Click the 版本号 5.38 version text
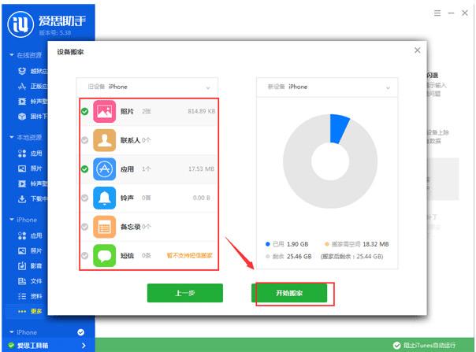The image size is (476, 352). point(55,32)
